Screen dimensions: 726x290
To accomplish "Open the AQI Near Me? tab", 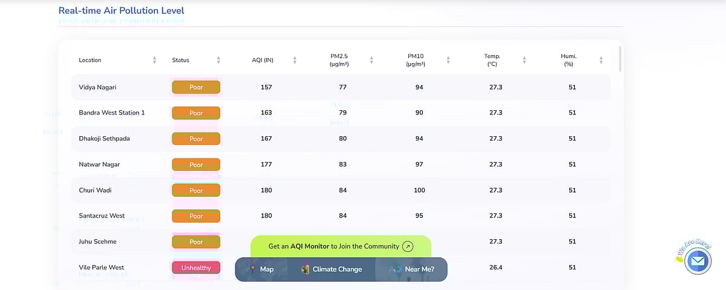I will (411, 269).
